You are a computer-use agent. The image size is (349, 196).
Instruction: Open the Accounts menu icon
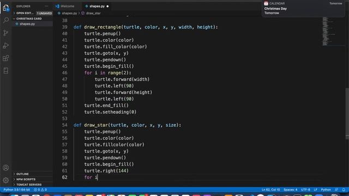(6, 168)
